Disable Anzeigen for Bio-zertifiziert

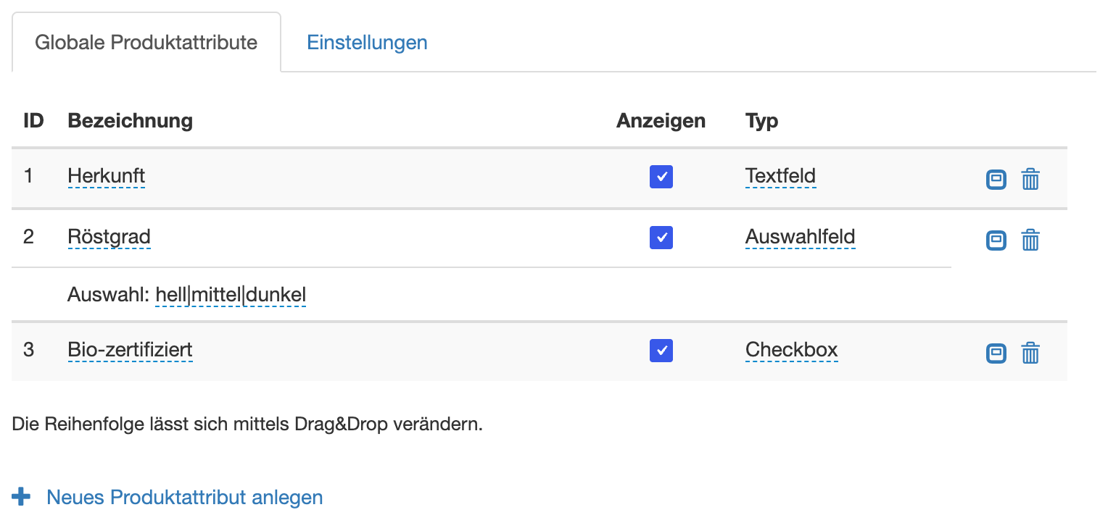tap(661, 351)
